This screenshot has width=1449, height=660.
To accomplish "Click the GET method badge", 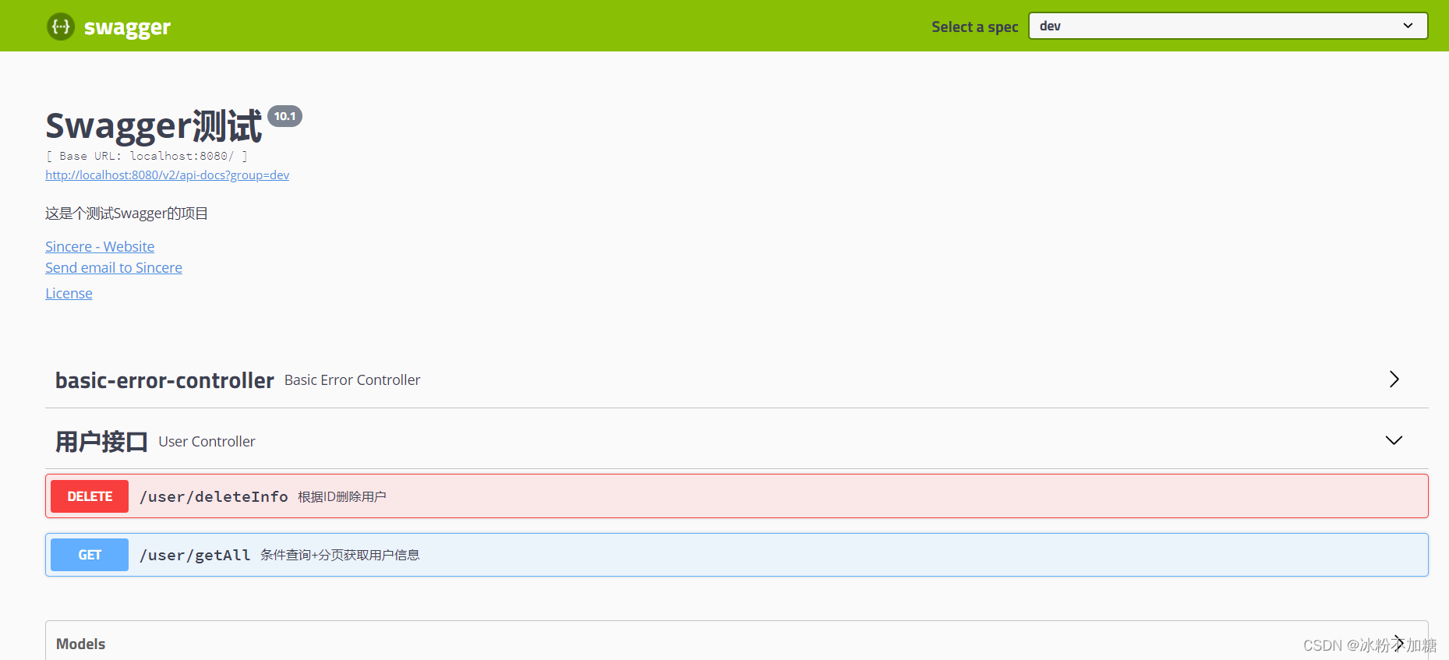I will [90, 555].
